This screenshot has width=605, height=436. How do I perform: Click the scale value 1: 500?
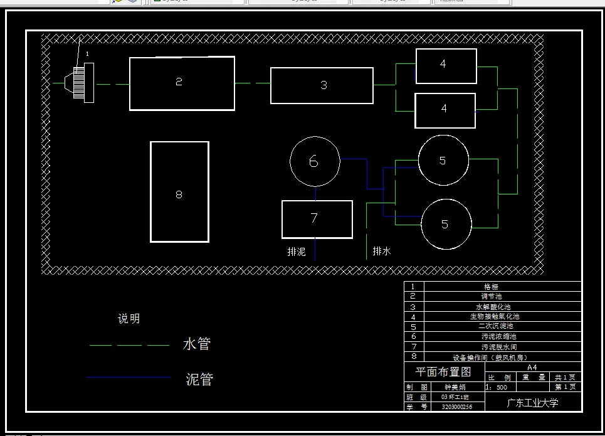(496, 387)
